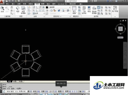
Task: Click the command line close X icon
Action: click(x=1, y=86)
